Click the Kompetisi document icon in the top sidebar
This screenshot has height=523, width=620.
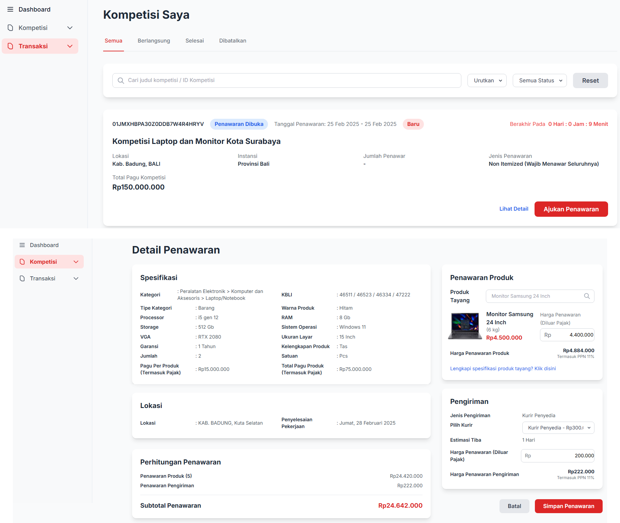10,28
